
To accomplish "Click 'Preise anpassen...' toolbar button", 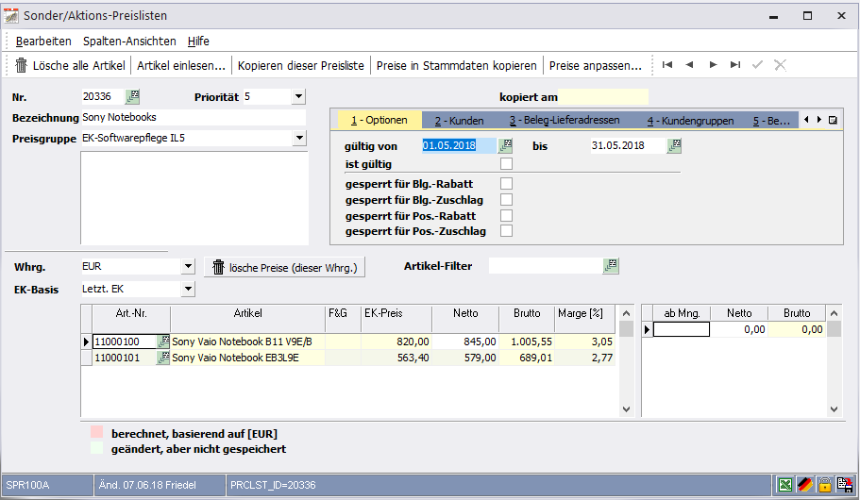I will [596, 66].
